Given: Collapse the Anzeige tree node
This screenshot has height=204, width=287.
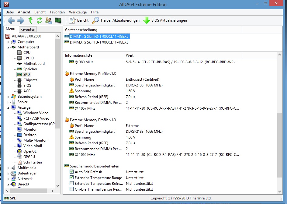Looking at the screenshot, I should coord(8,107).
